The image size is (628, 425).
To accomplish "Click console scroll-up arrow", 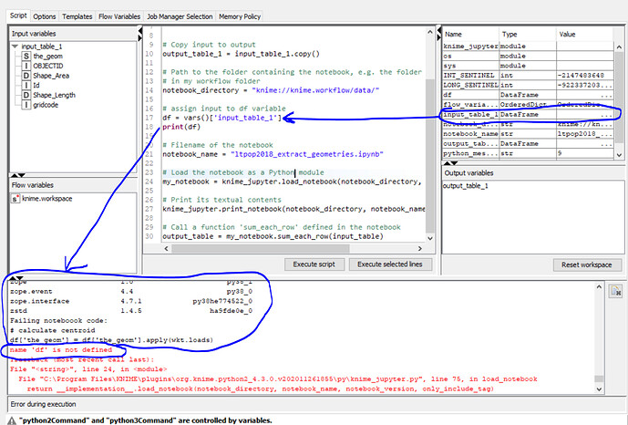I will point(599,286).
